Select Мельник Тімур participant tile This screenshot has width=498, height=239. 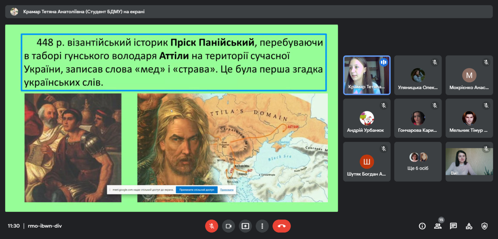[x=469, y=118]
